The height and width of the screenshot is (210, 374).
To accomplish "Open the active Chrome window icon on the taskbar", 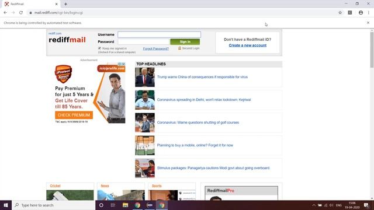I will (x=162, y=205).
